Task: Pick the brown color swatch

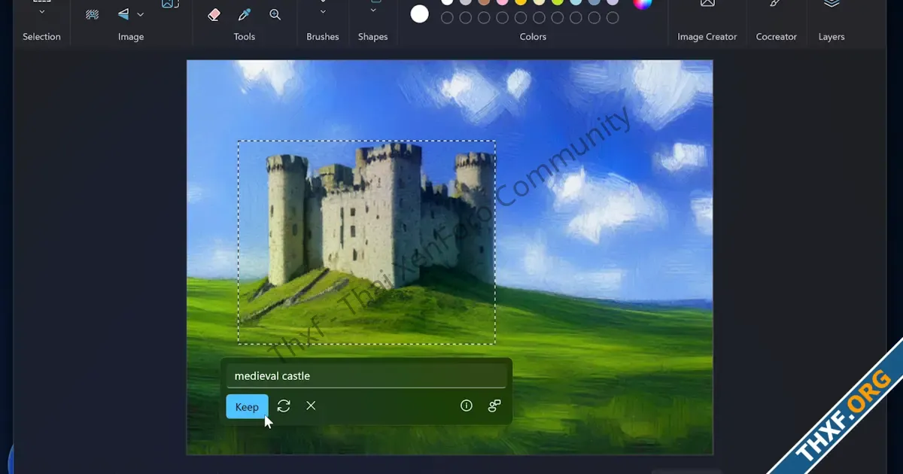Action: [x=484, y=2]
